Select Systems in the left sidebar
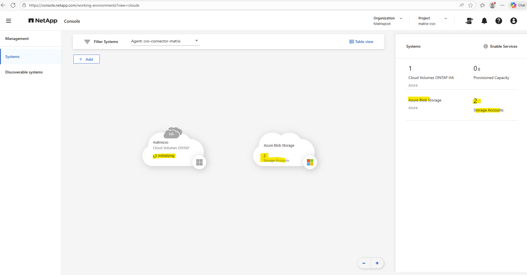The image size is (527, 275). pyautogui.click(x=12, y=57)
